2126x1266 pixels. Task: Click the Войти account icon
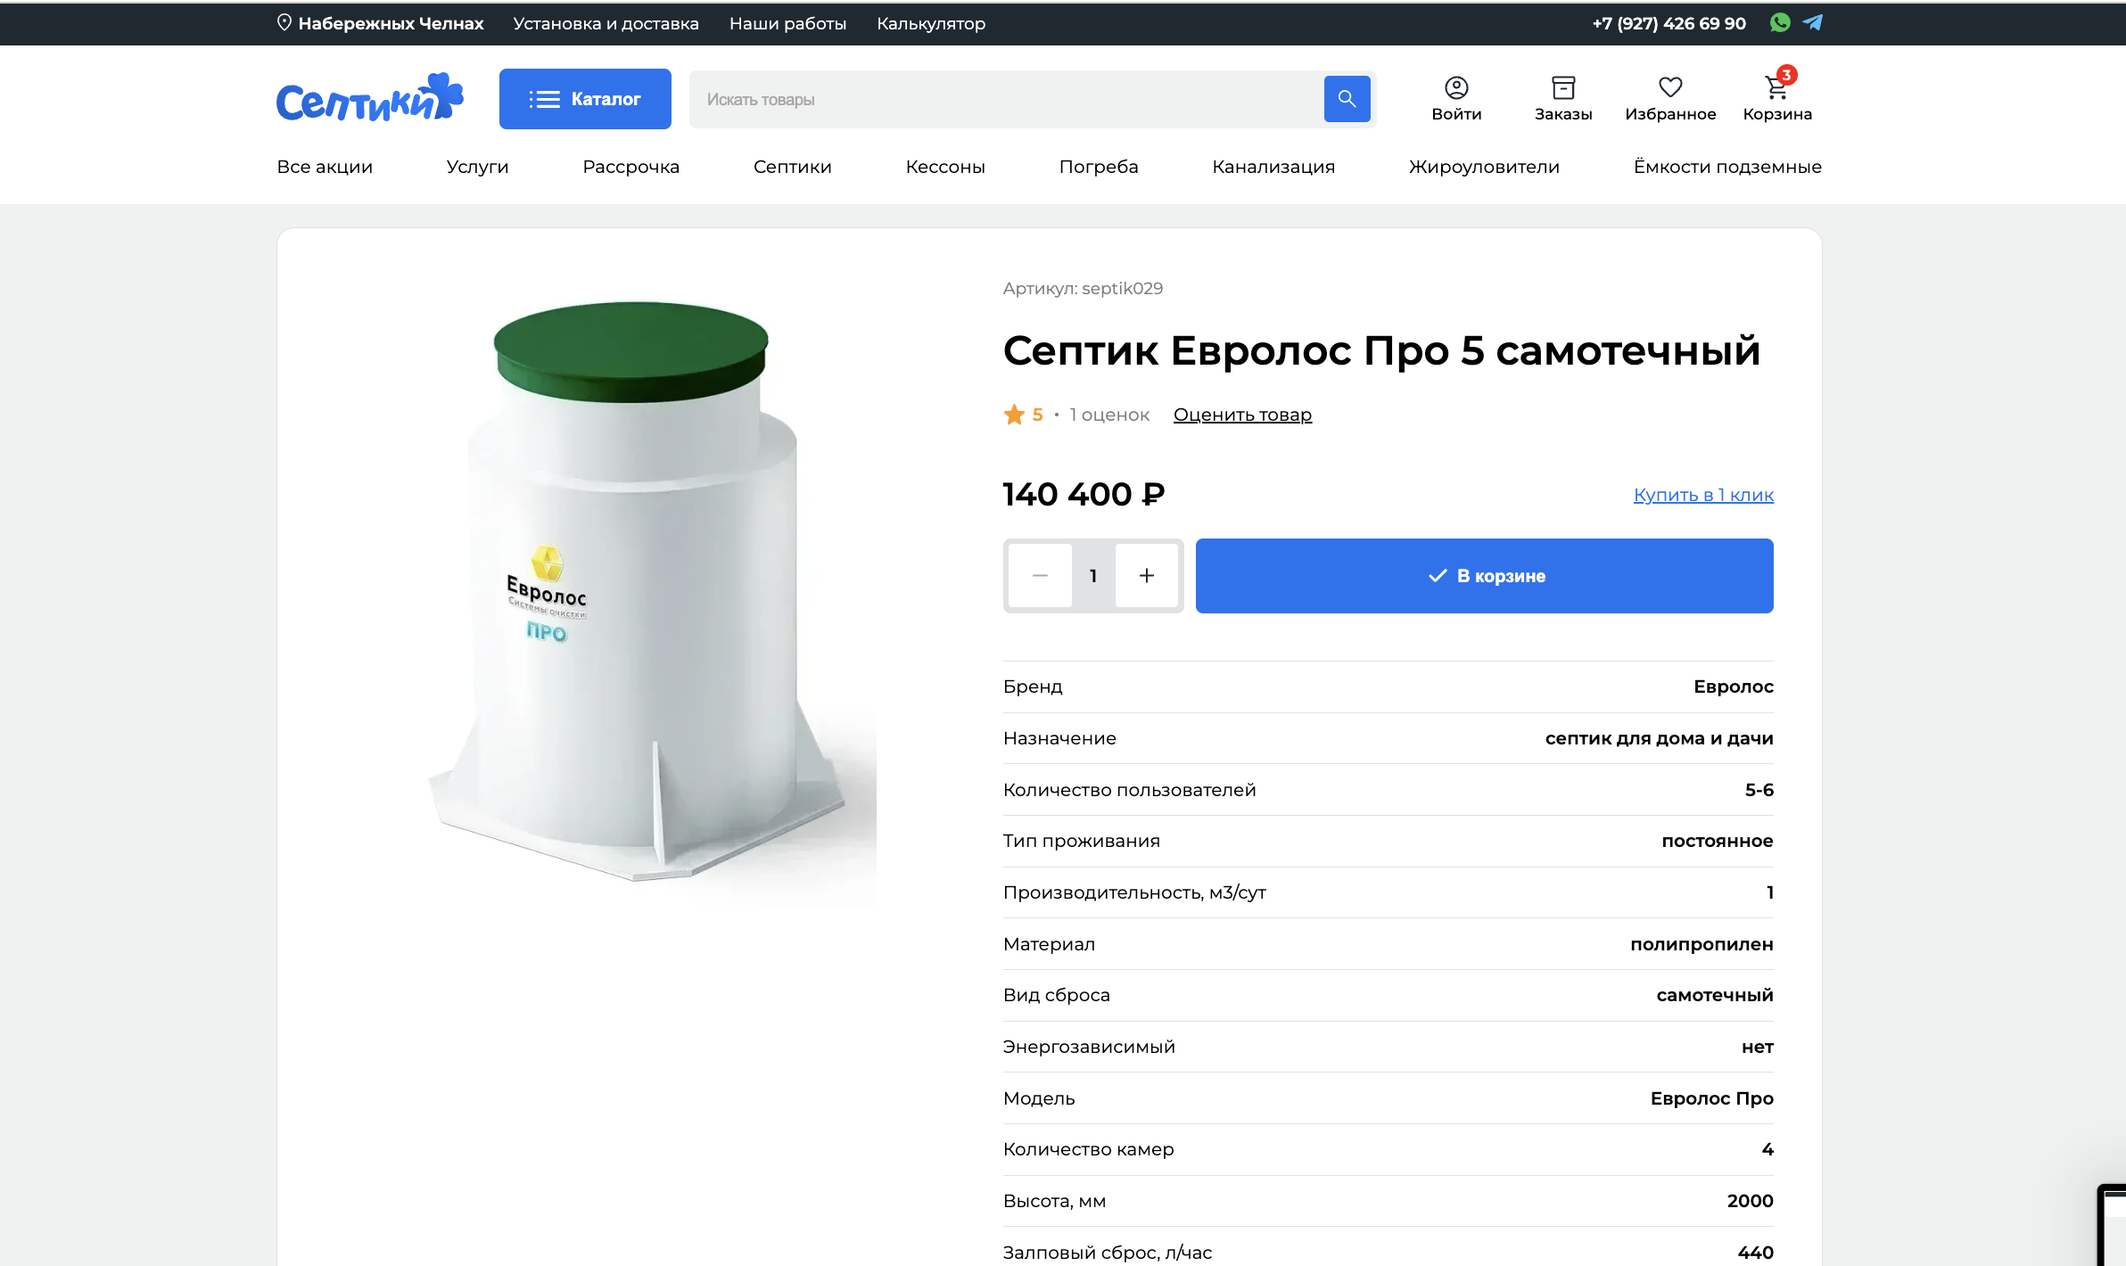tap(1456, 86)
